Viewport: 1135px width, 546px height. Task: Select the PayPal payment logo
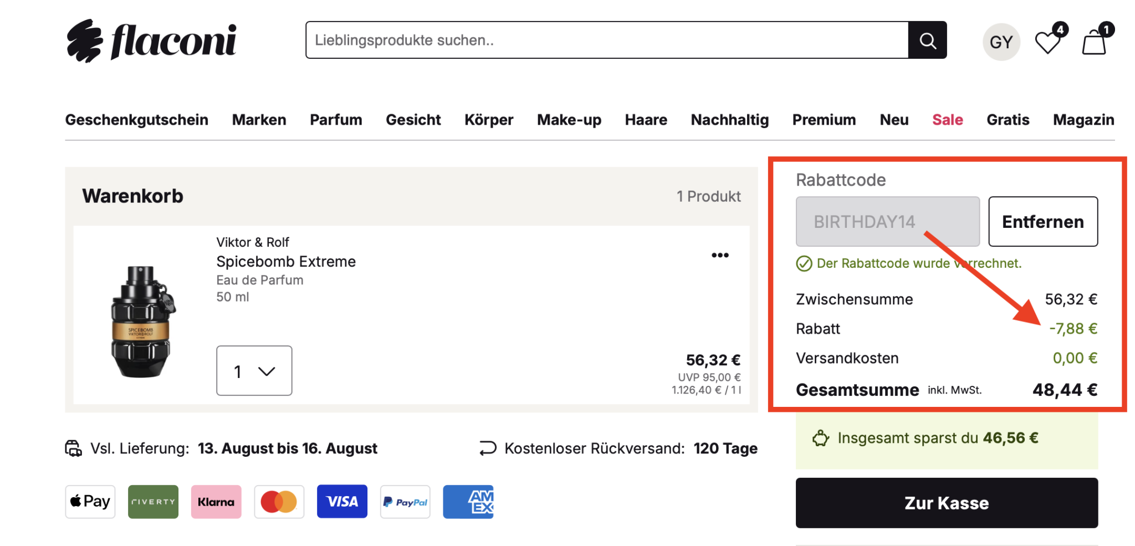click(x=405, y=502)
